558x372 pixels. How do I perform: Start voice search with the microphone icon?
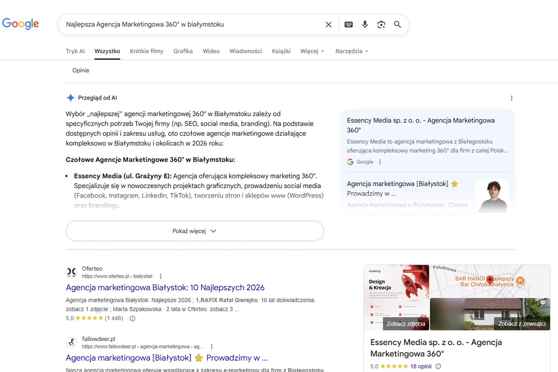364,24
